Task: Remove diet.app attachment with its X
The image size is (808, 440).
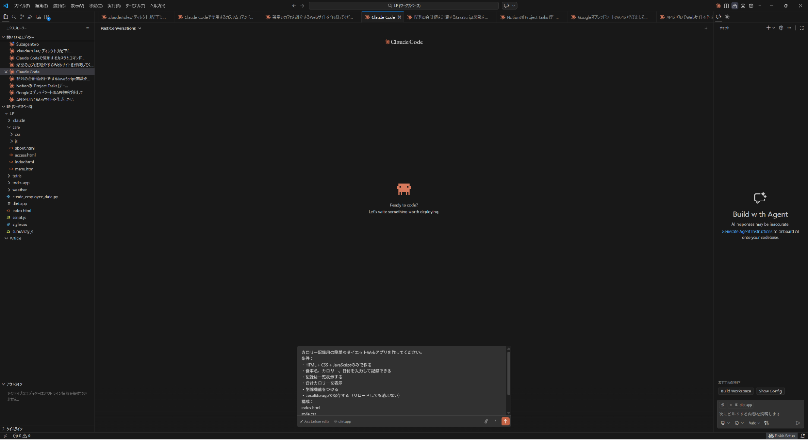Action: click(731, 405)
